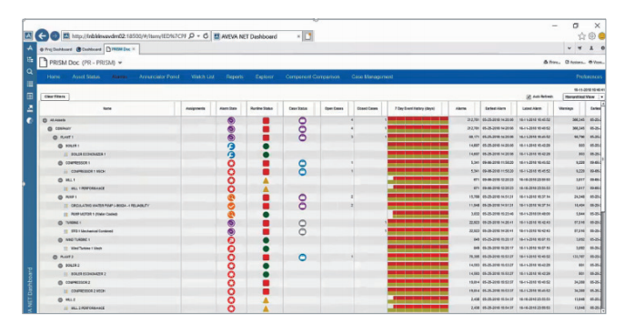Open browser settings gear icon

592,36
